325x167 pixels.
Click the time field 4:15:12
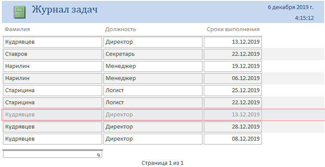tap(304, 18)
